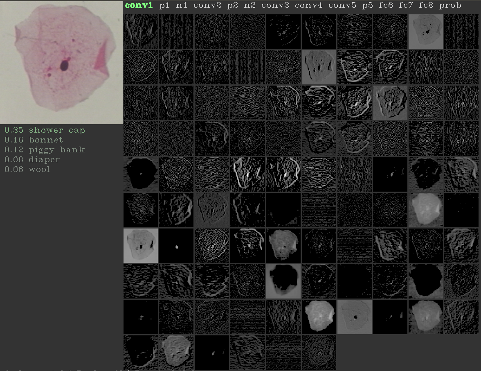Viewport: 481px width, 371px height.
Task: Select the light gray filter map in top row
Action: [x=425, y=32]
